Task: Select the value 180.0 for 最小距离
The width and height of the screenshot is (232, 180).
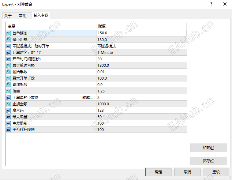Action: [102, 40]
